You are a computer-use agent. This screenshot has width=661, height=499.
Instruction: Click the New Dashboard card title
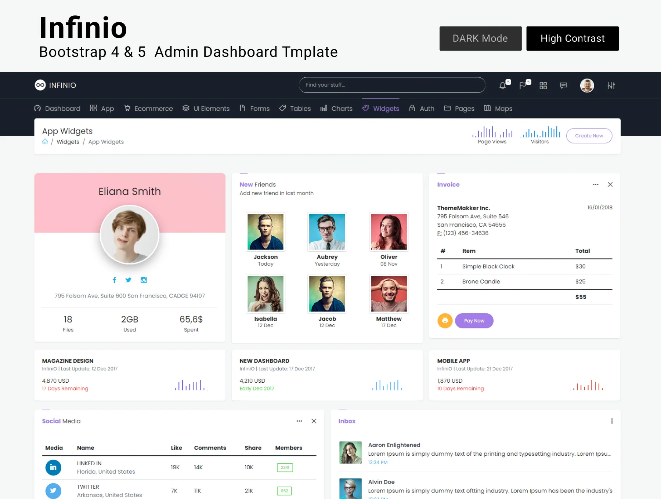(264, 361)
